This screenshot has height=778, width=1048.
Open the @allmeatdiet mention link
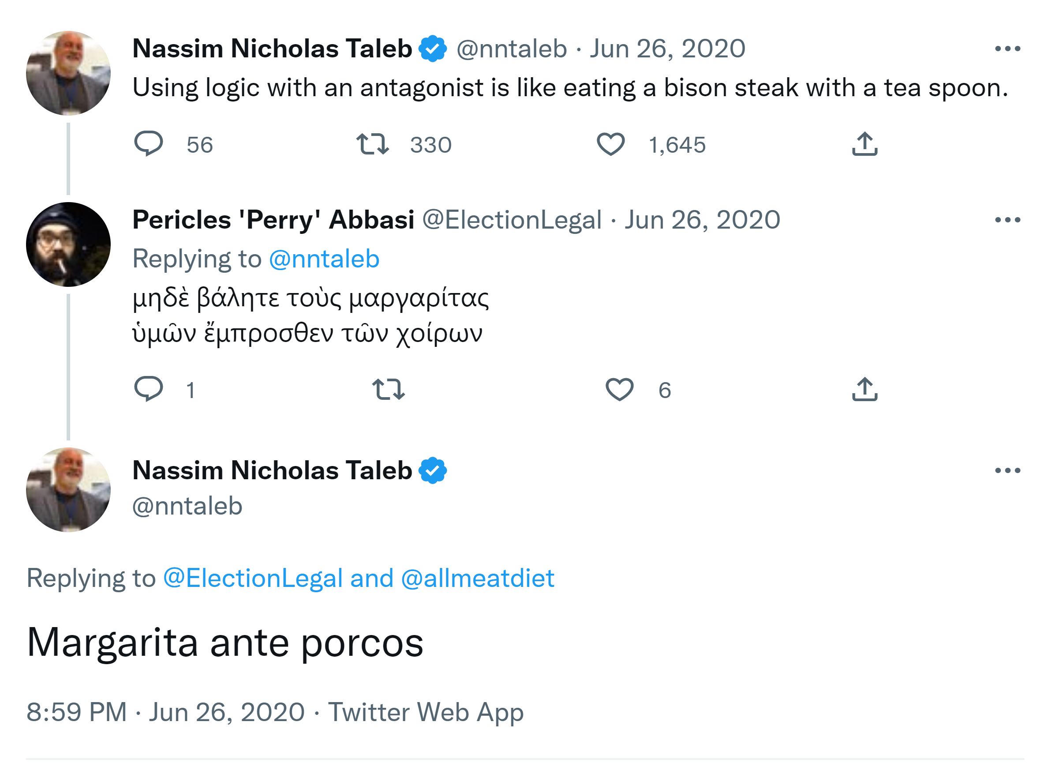pyautogui.click(x=477, y=579)
